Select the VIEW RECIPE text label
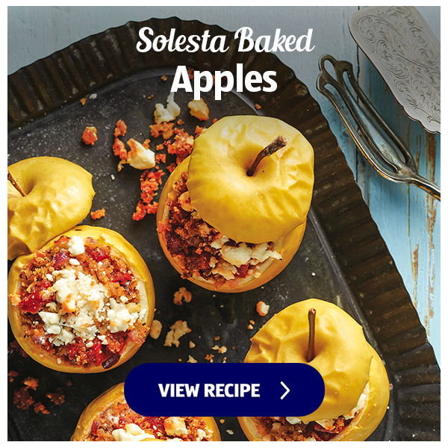The image size is (448, 448). 209,391
